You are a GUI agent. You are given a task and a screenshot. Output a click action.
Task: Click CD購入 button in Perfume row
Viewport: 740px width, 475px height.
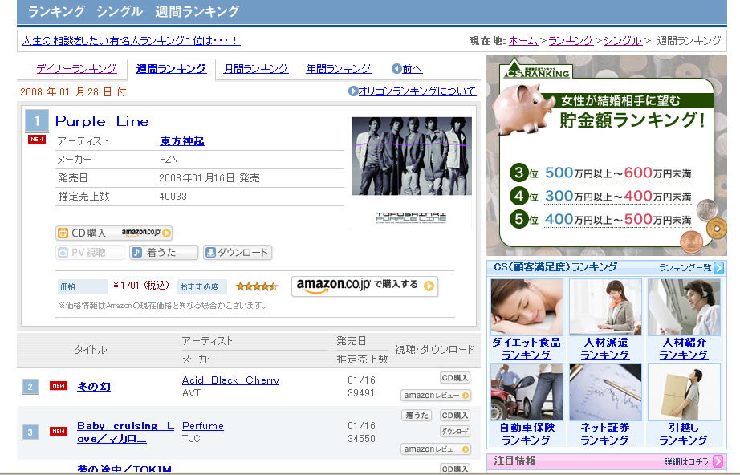[x=455, y=416]
